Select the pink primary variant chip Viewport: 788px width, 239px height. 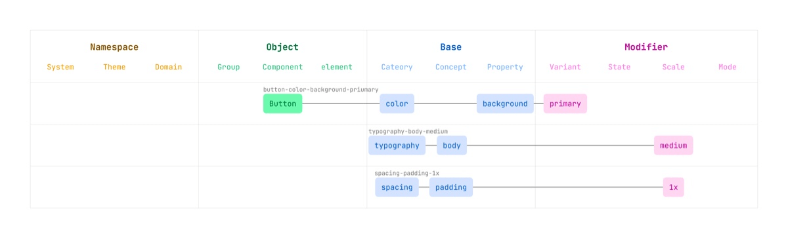565,103
